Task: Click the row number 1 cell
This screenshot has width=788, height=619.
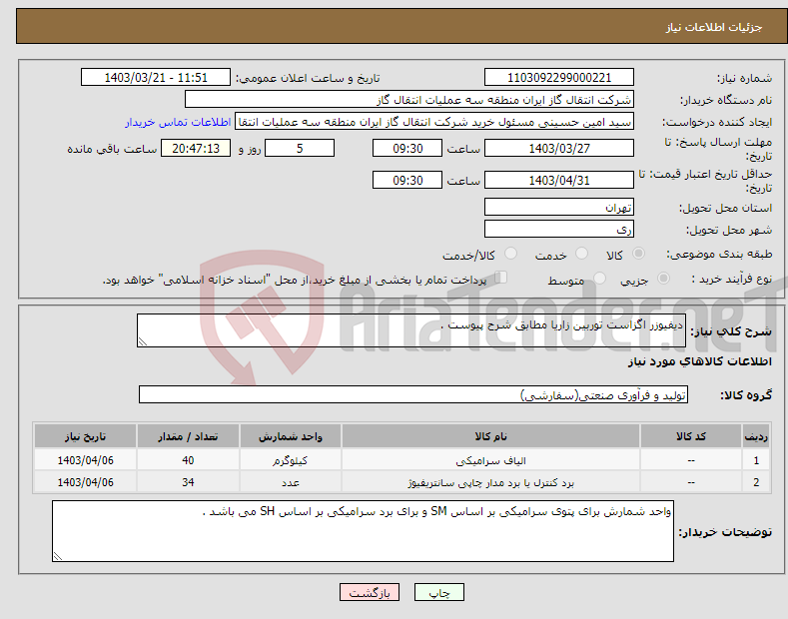Action: pyautogui.click(x=756, y=460)
